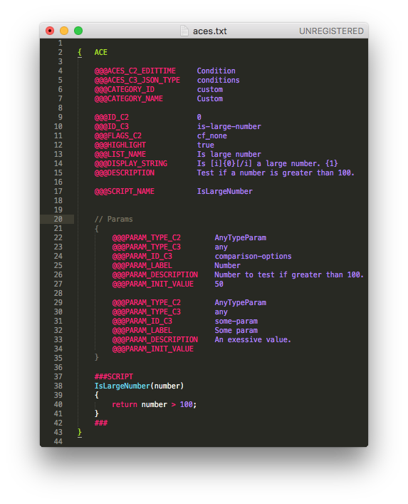This screenshot has width=408, height=504.
Task: Place cursor at the script opening brace, line 39
Action: point(97,395)
